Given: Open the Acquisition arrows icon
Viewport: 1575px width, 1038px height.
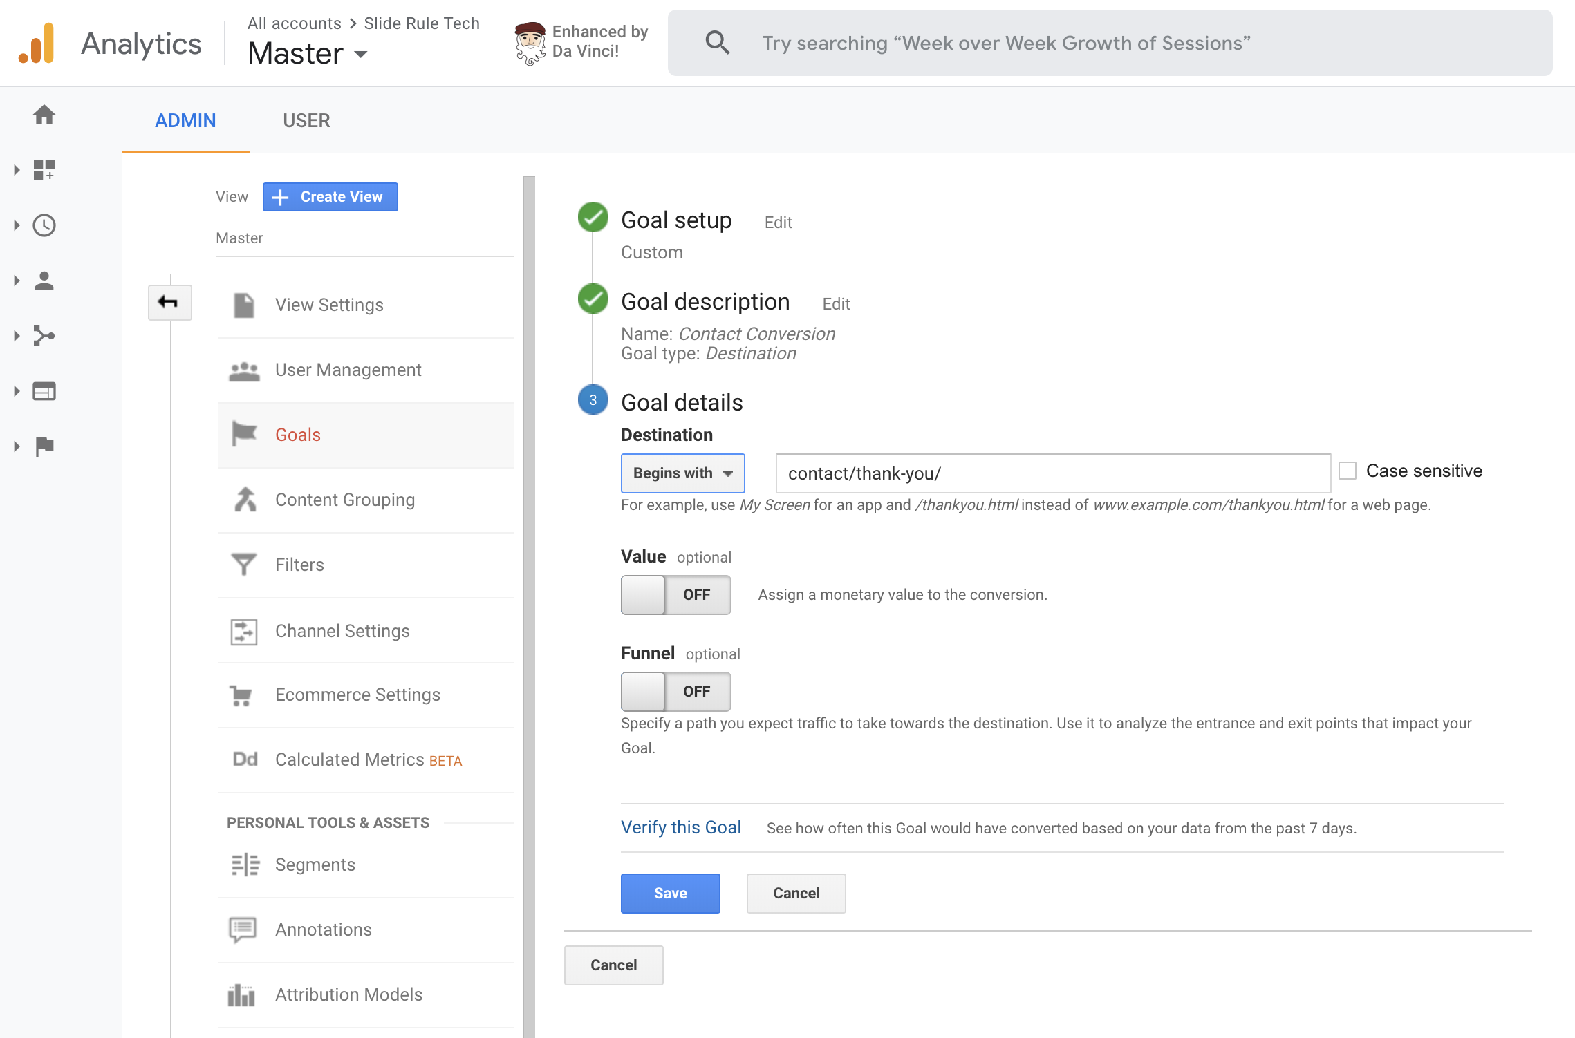Looking at the screenshot, I should [44, 336].
